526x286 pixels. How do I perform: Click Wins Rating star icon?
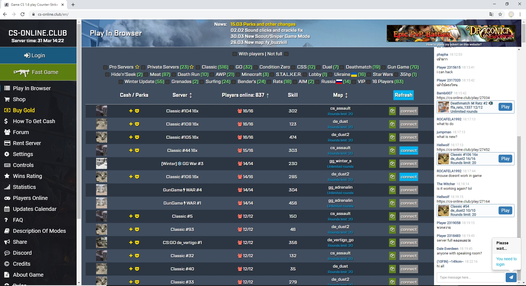tap(7, 176)
